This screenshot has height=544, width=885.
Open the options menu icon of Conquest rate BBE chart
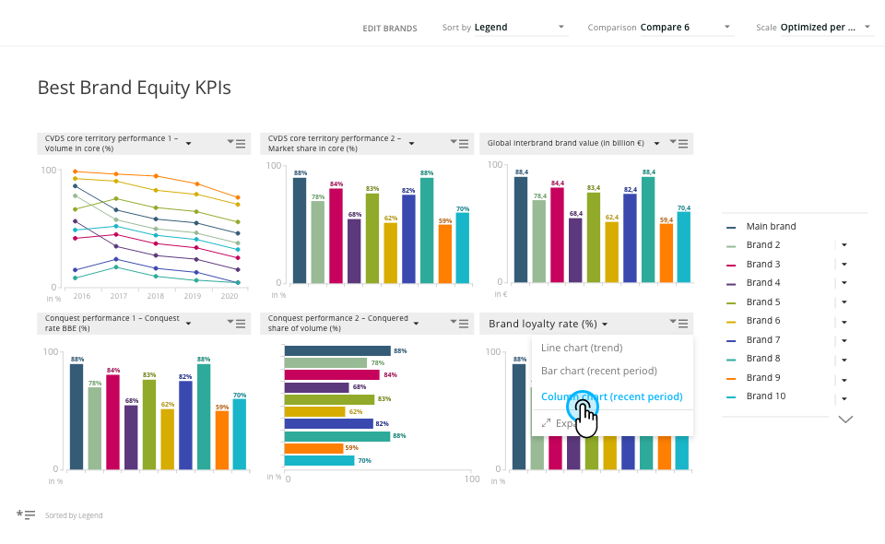(237, 324)
